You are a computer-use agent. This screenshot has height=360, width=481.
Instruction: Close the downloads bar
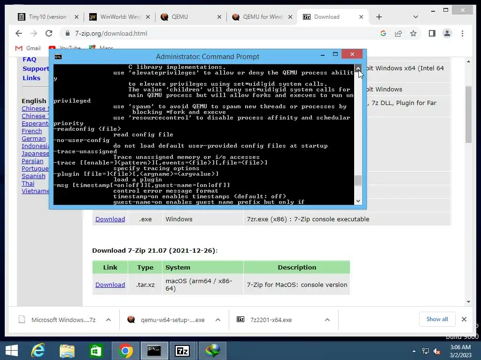click(x=464, y=319)
